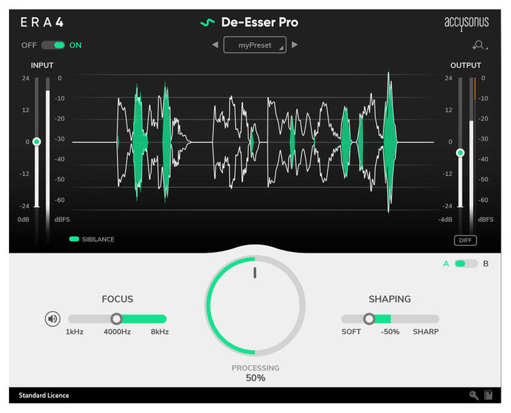Click the De-Esser Pro wave logo icon
The height and width of the screenshot is (413, 511).
(207, 23)
